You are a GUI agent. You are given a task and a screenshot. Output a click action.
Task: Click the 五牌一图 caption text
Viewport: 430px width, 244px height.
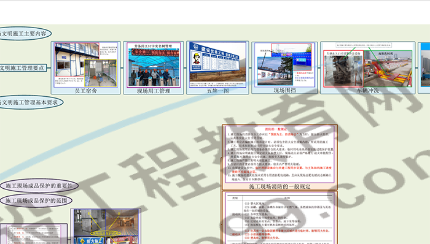[x=217, y=91]
